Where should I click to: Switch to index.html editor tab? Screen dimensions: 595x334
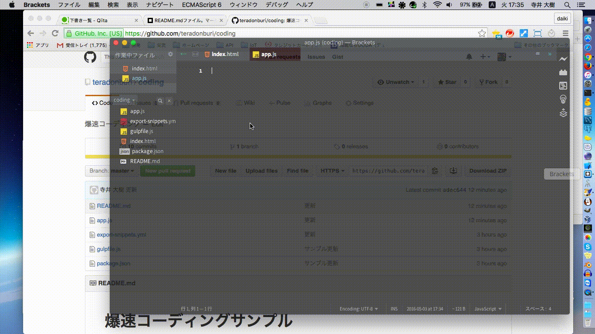click(x=221, y=54)
